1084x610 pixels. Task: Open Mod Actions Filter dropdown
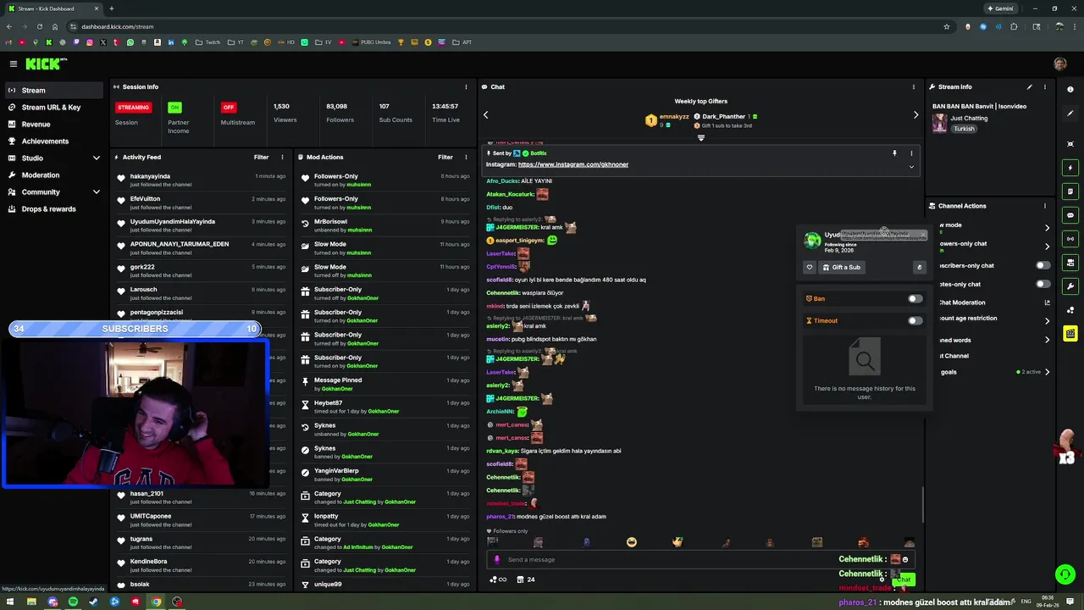click(445, 157)
